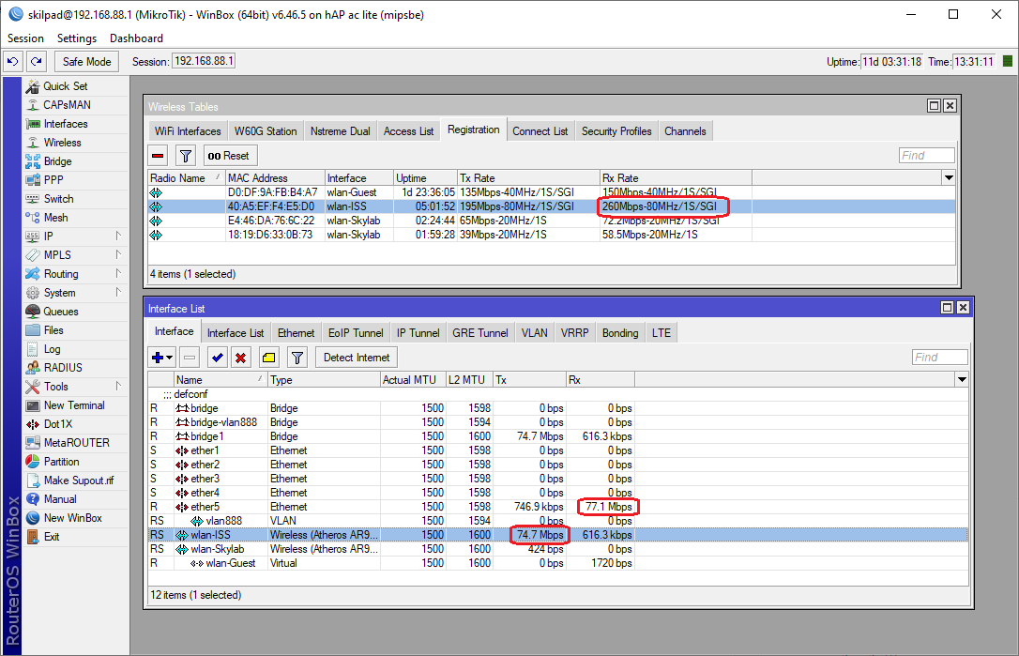Viewport: 1019px width, 656px height.
Task: Select the bridge-vlan888 interface row
Action: (558, 422)
